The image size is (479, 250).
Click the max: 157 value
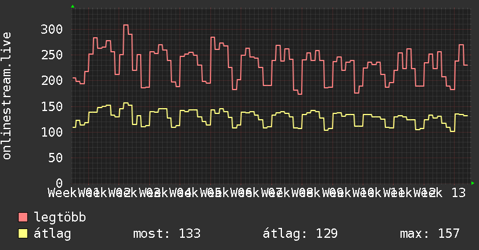pyautogui.click(x=430, y=234)
